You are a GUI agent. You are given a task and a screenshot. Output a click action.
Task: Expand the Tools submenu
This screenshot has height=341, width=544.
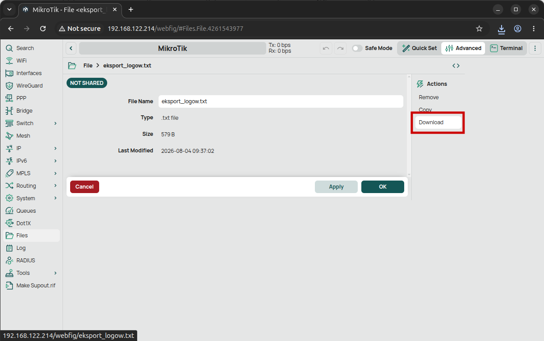pyautogui.click(x=55, y=273)
